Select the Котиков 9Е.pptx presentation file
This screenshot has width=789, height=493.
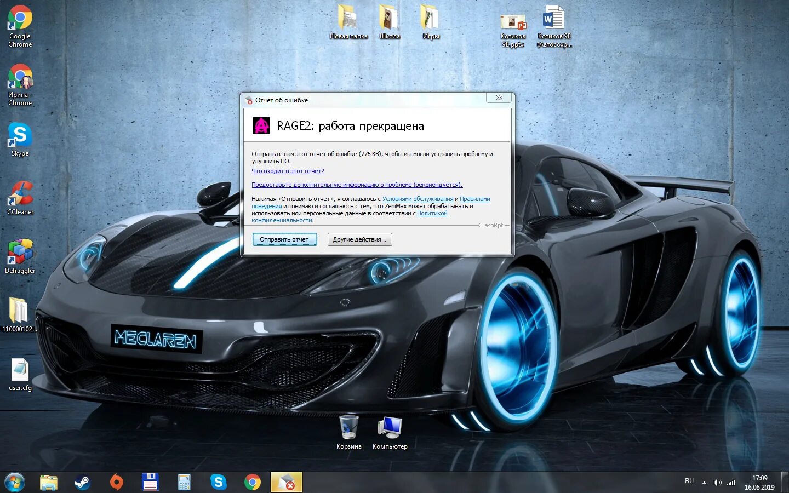(x=513, y=30)
